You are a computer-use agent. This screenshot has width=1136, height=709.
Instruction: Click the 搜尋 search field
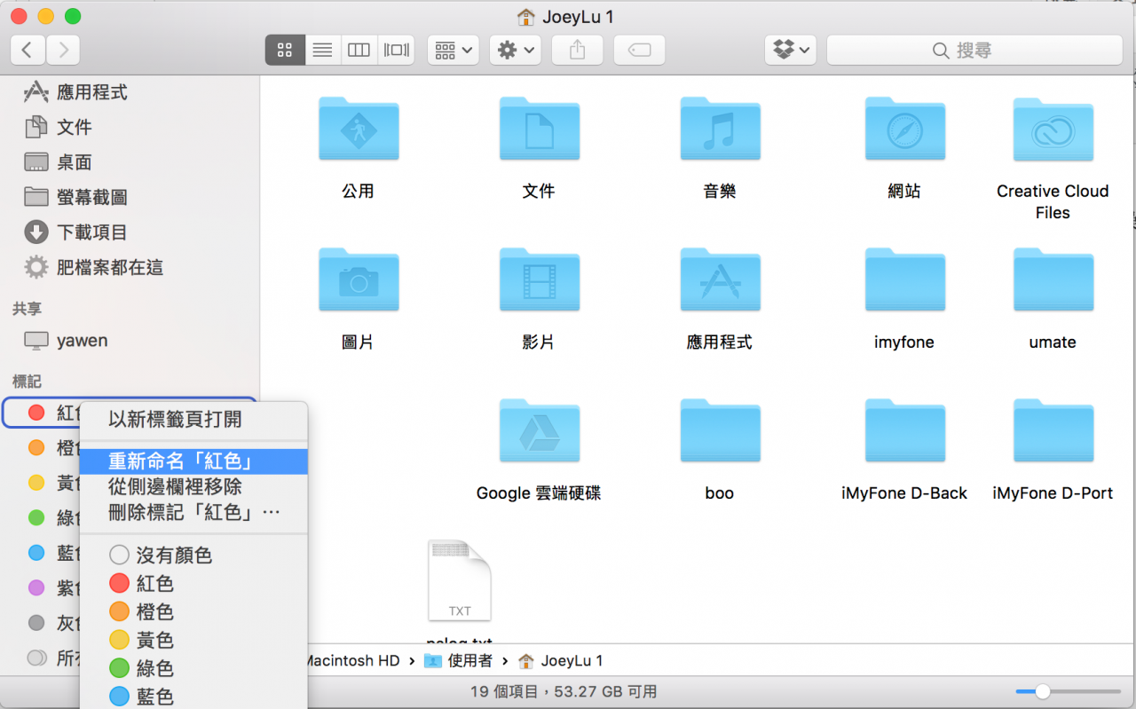974,51
